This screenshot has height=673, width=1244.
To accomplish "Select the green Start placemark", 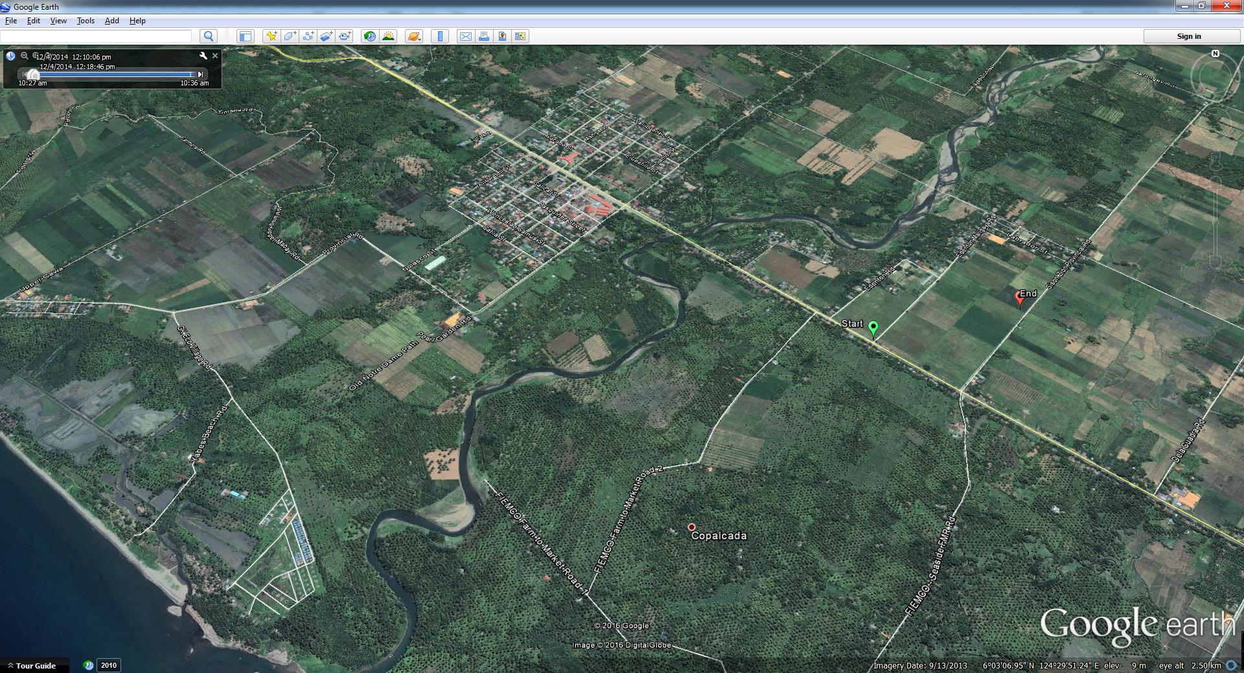I will [x=873, y=329].
